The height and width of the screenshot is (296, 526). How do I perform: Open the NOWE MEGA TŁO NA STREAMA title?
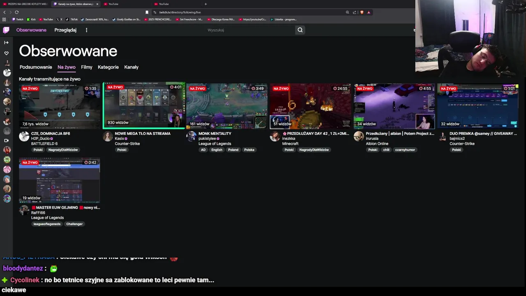[143, 134]
